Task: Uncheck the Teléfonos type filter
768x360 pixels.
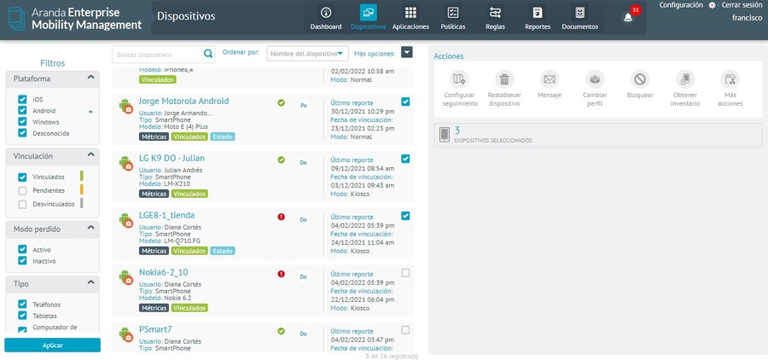Action: click(x=22, y=305)
